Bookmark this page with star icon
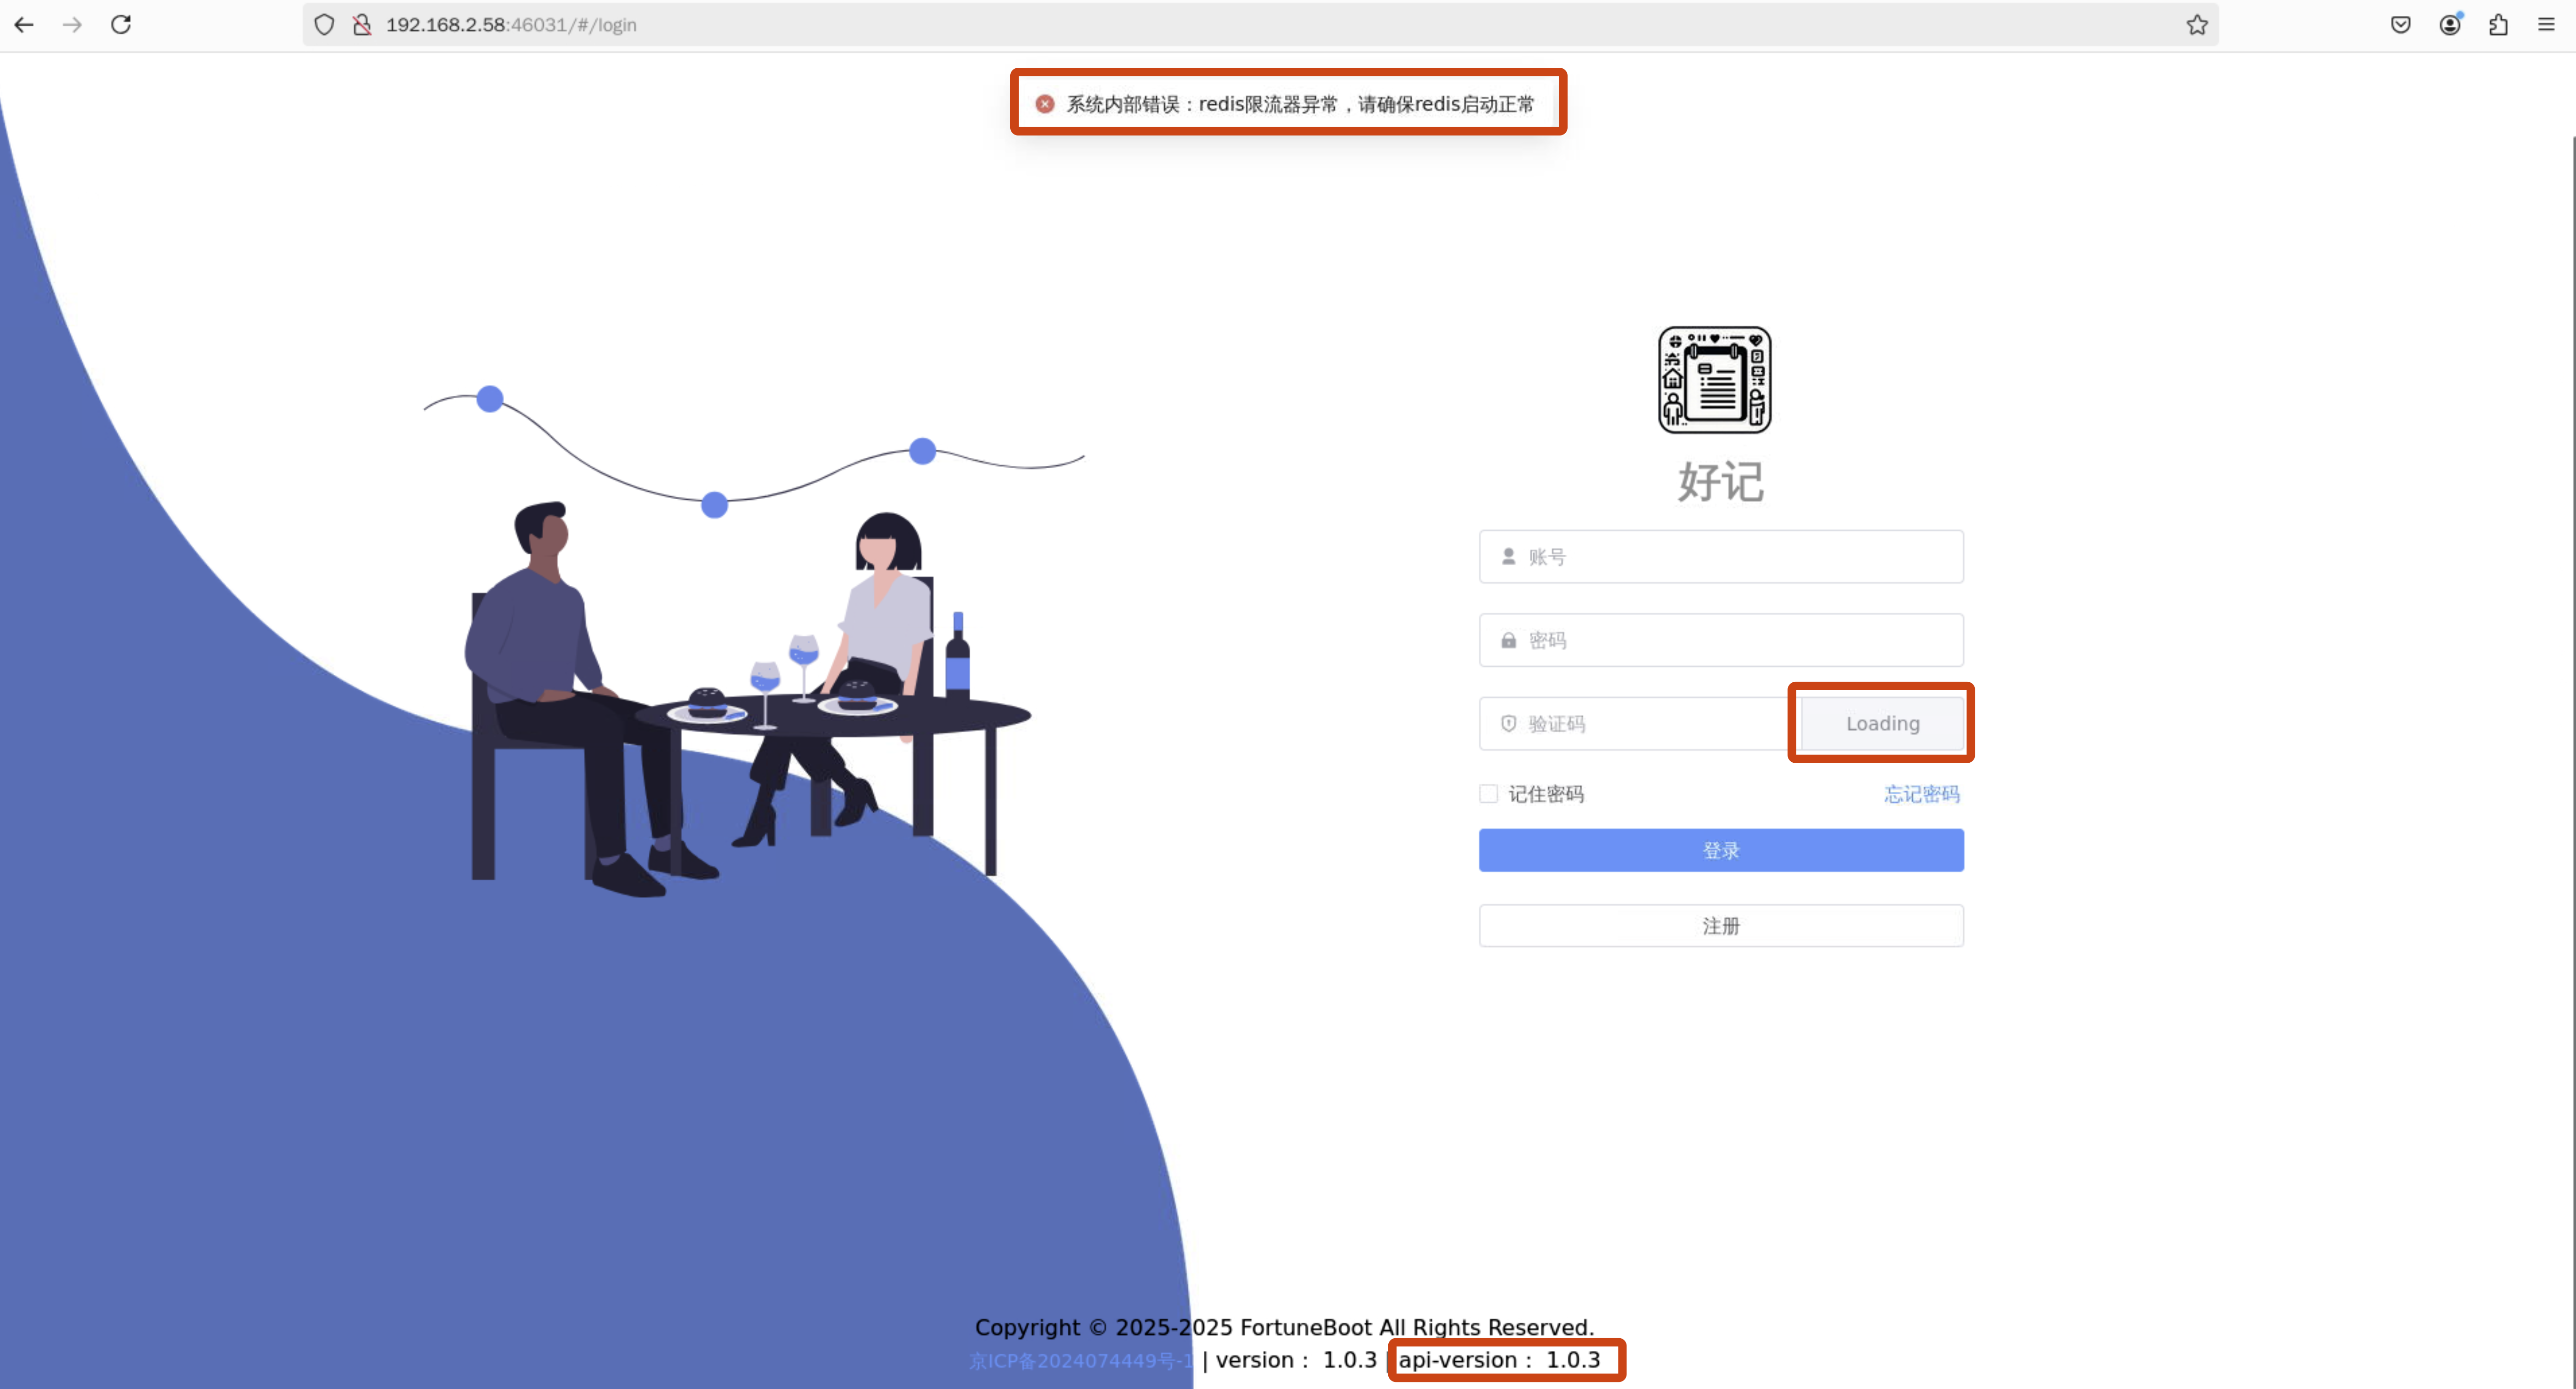 pyautogui.click(x=2196, y=25)
